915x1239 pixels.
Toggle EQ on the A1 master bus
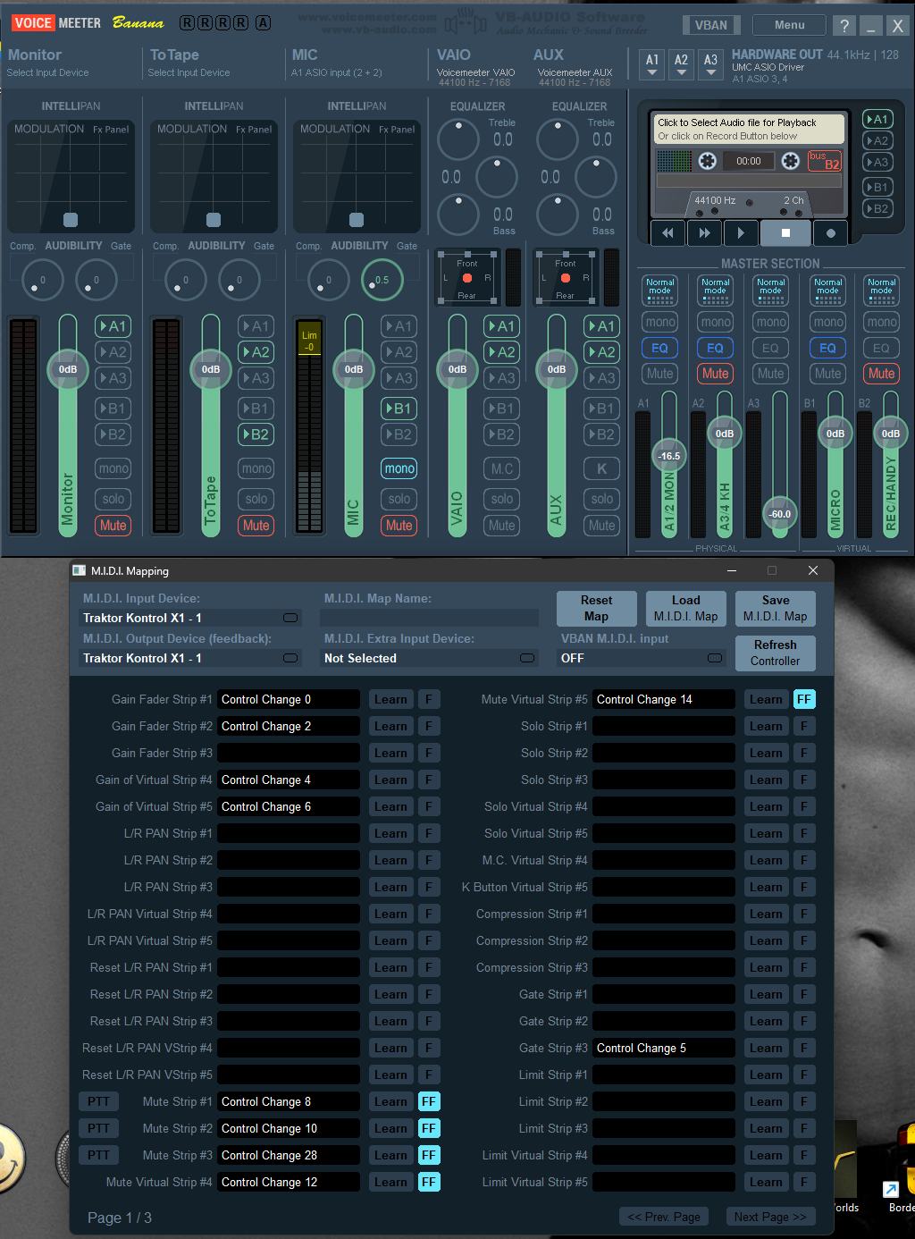point(659,348)
